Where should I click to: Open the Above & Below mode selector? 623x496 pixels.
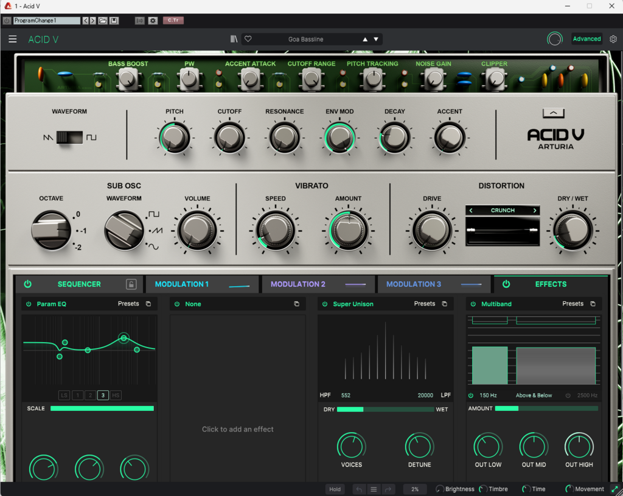(x=534, y=396)
